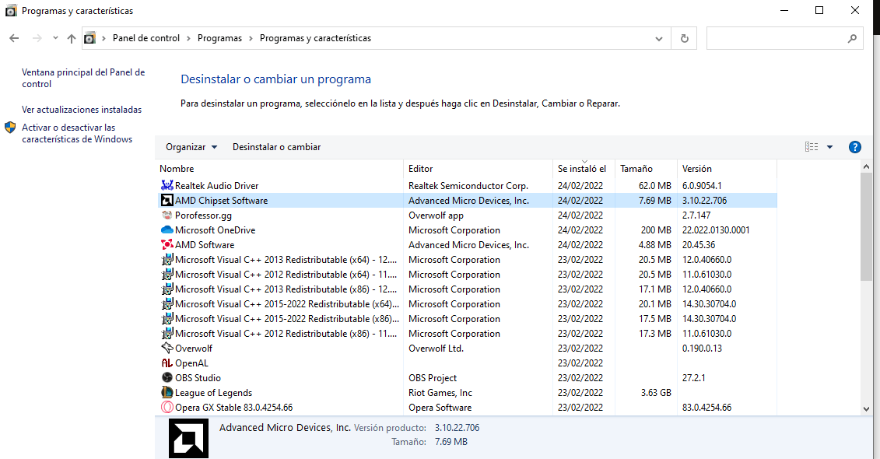The height and width of the screenshot is (459, 880).
Task: Open Ventana principal del Panel de control
Action: click(x=83, y=78)
